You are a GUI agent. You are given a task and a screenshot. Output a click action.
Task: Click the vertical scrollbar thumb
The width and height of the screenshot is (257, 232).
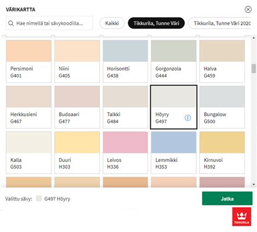(254, 68)
